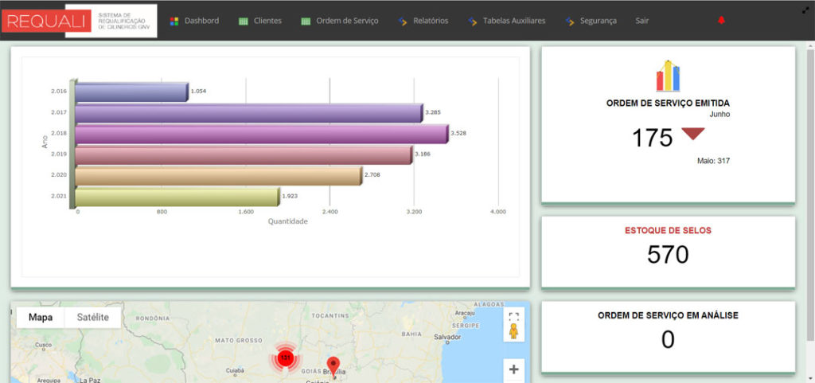
Task: Click the 2.018 bar in the chart
Action: tap(261, 134)
